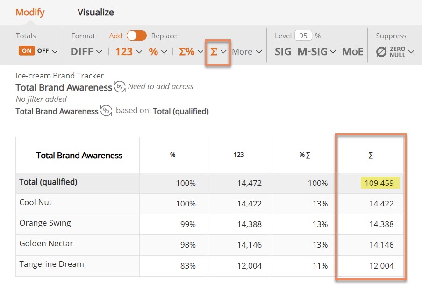
Task: Click the MoE margin of error button
Action: (x=352, y=51)
